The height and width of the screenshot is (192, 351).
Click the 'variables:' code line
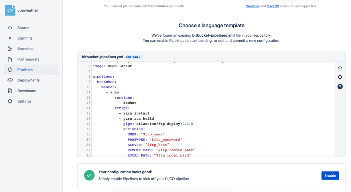click(134, 129)
